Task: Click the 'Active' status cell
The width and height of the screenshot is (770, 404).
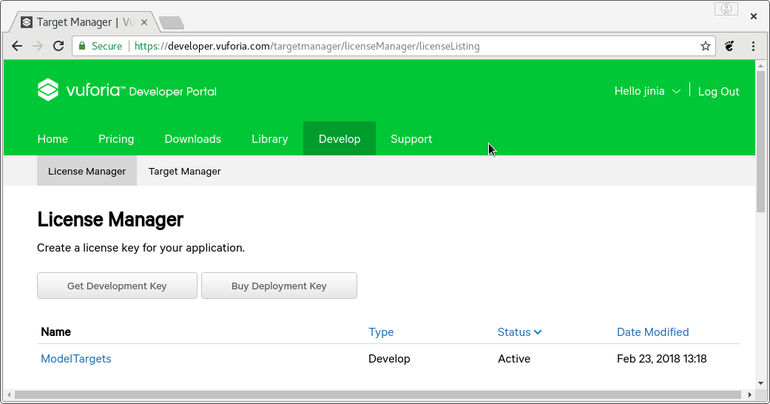Action: 514,359
